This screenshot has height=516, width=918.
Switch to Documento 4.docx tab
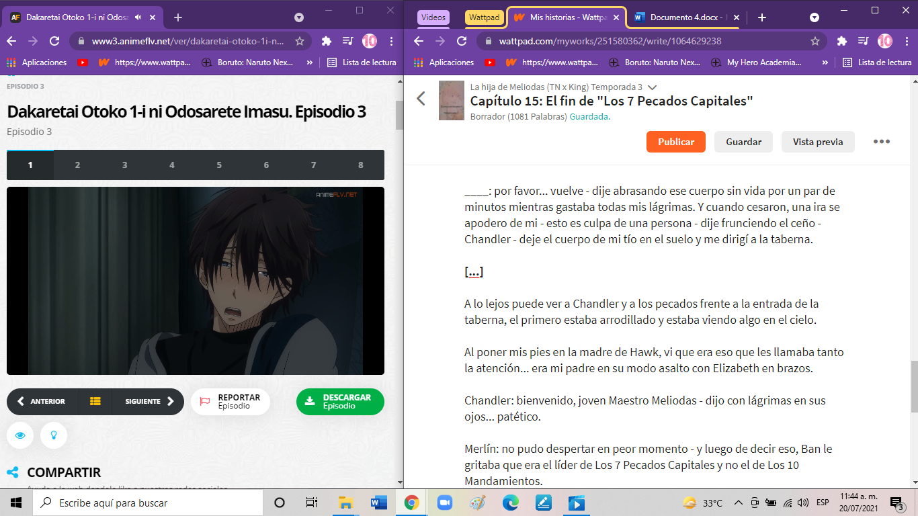[x=685, y=17]
